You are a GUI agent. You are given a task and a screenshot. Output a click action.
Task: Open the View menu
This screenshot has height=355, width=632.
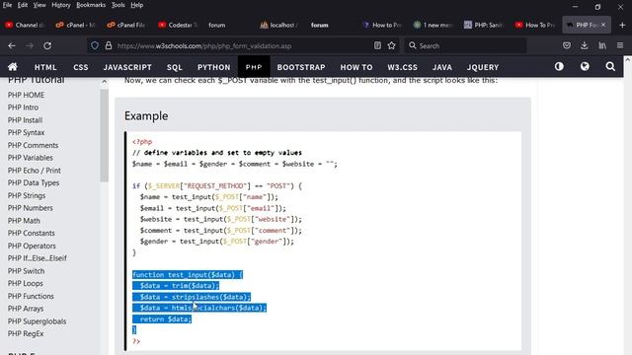tap(39, 5)
